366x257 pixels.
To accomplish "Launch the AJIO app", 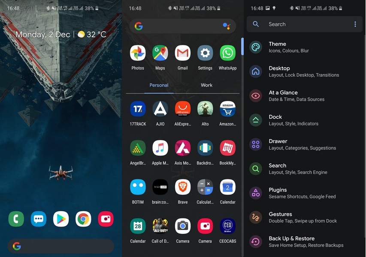I will (160, 109).
